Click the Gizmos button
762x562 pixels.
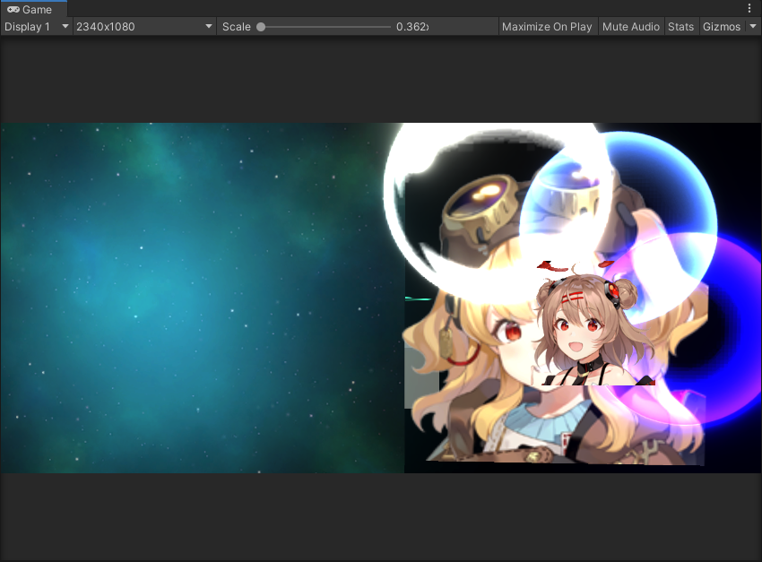[722, 27]
